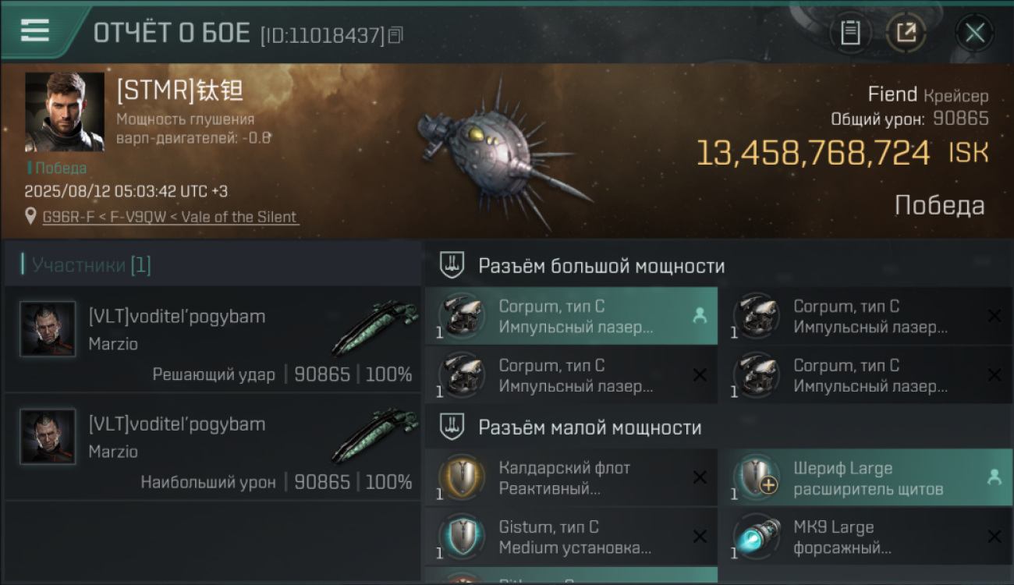1014x585 pixels.
Task: Copy the battle report ID
Action: click(x=395, y=34)
